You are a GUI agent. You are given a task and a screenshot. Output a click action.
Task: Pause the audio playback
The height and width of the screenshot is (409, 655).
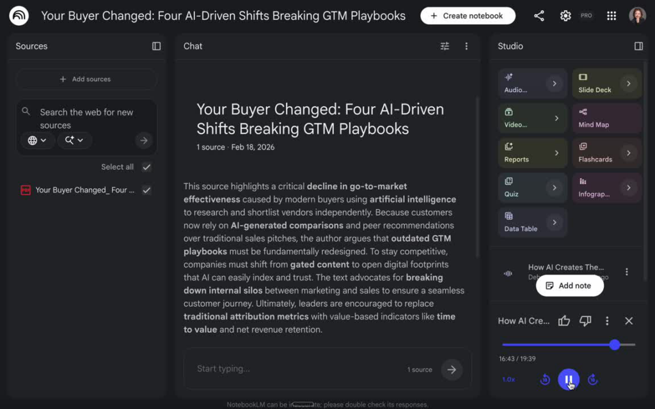(x=568, y=380)
